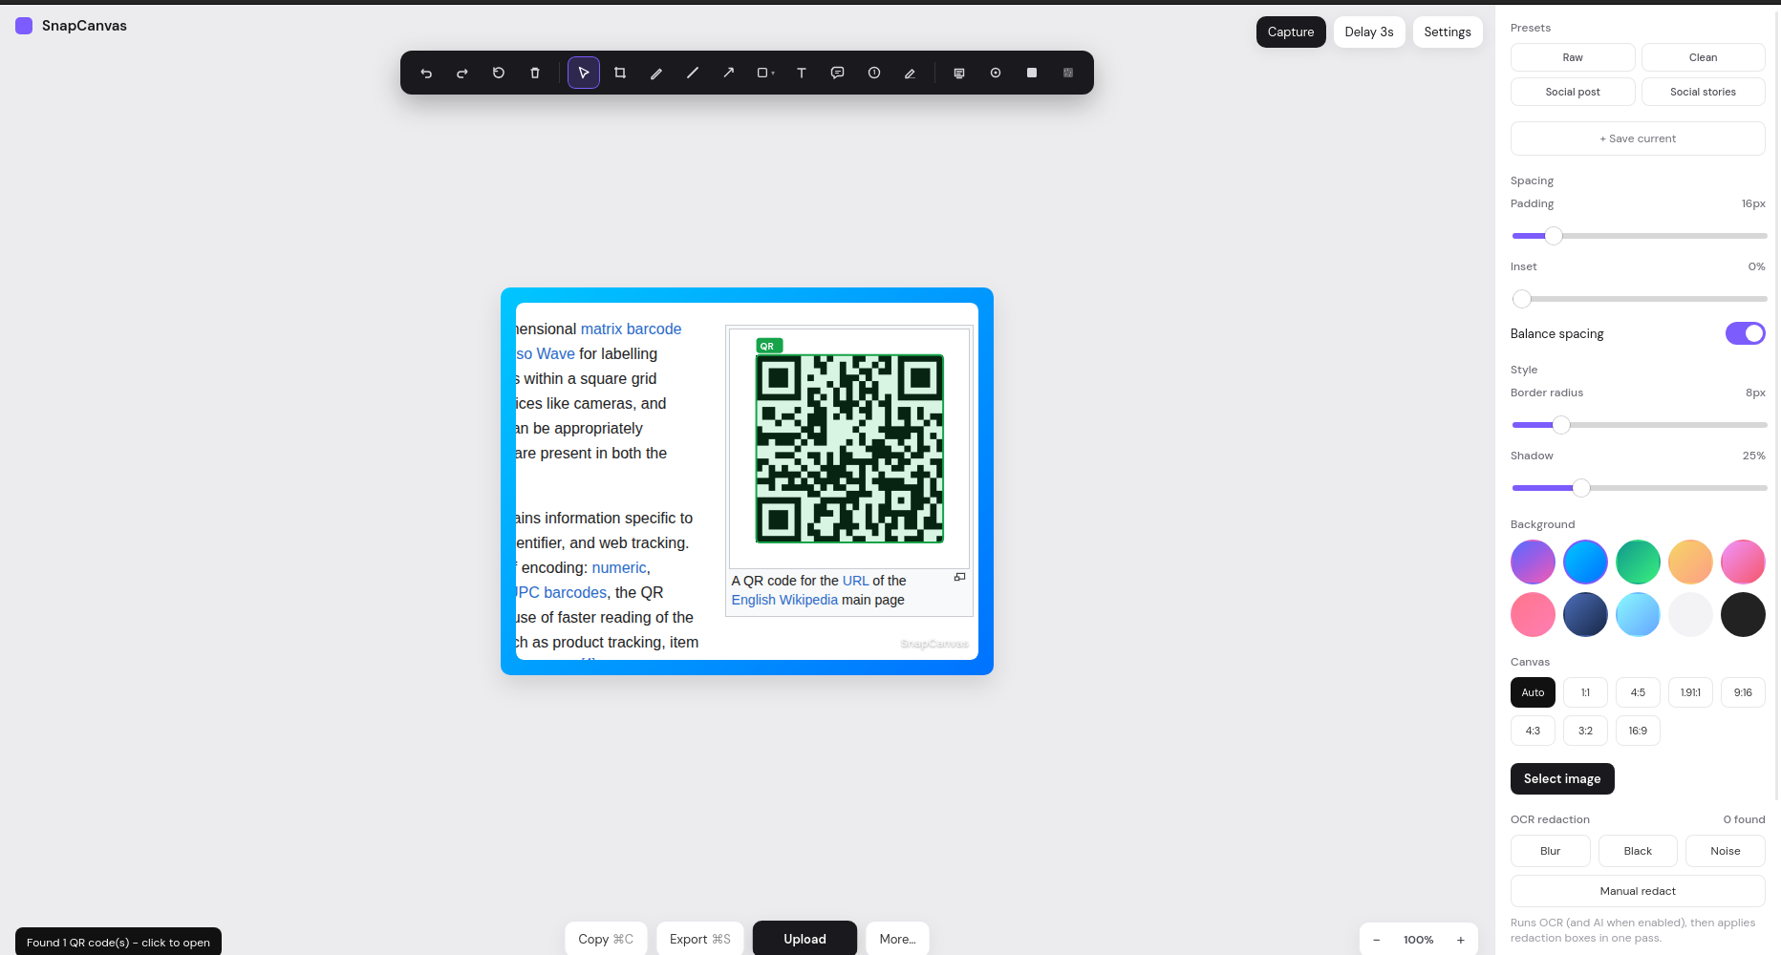Choose the light sky-blue background swatch
The image size is (1781, 955).
1638,614
